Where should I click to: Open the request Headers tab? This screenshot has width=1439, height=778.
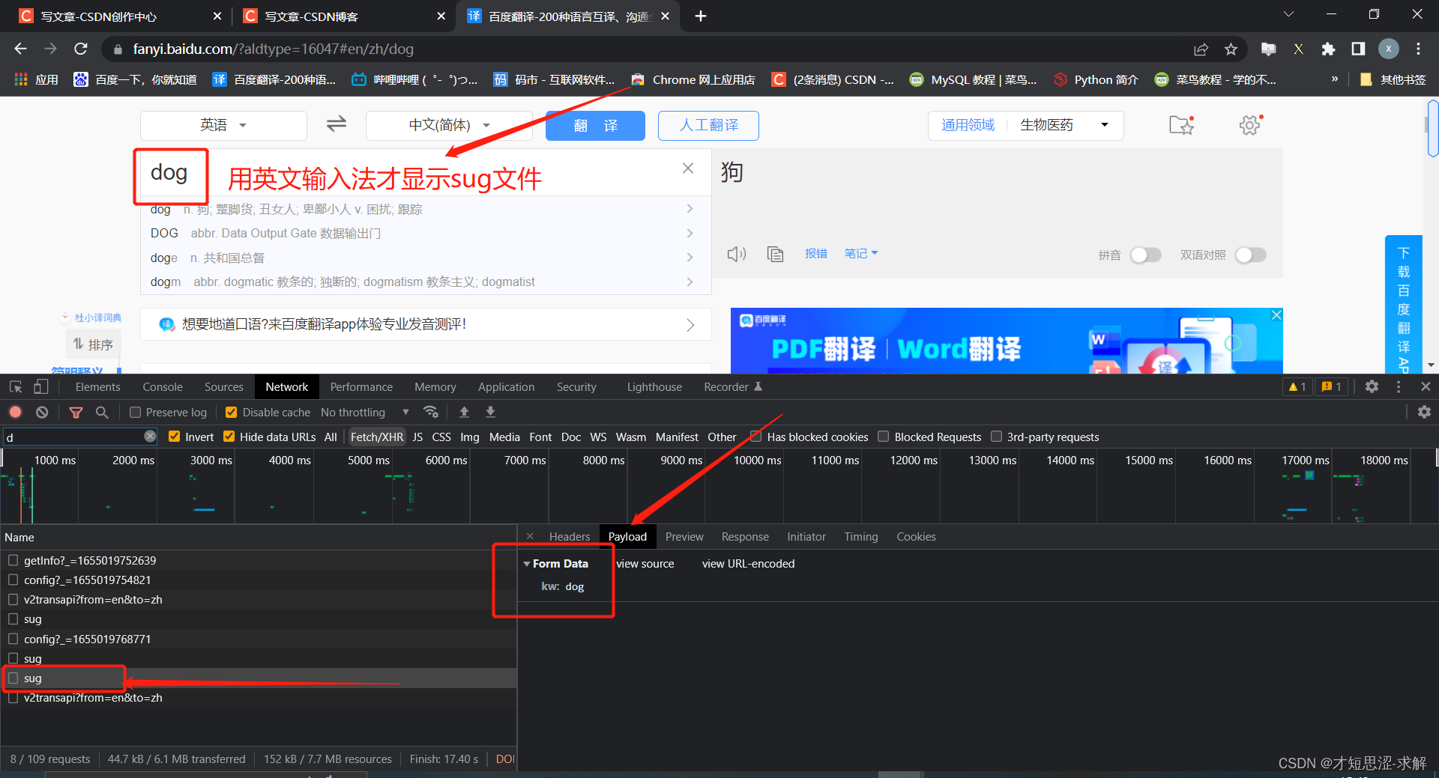(x=570, y=537)
